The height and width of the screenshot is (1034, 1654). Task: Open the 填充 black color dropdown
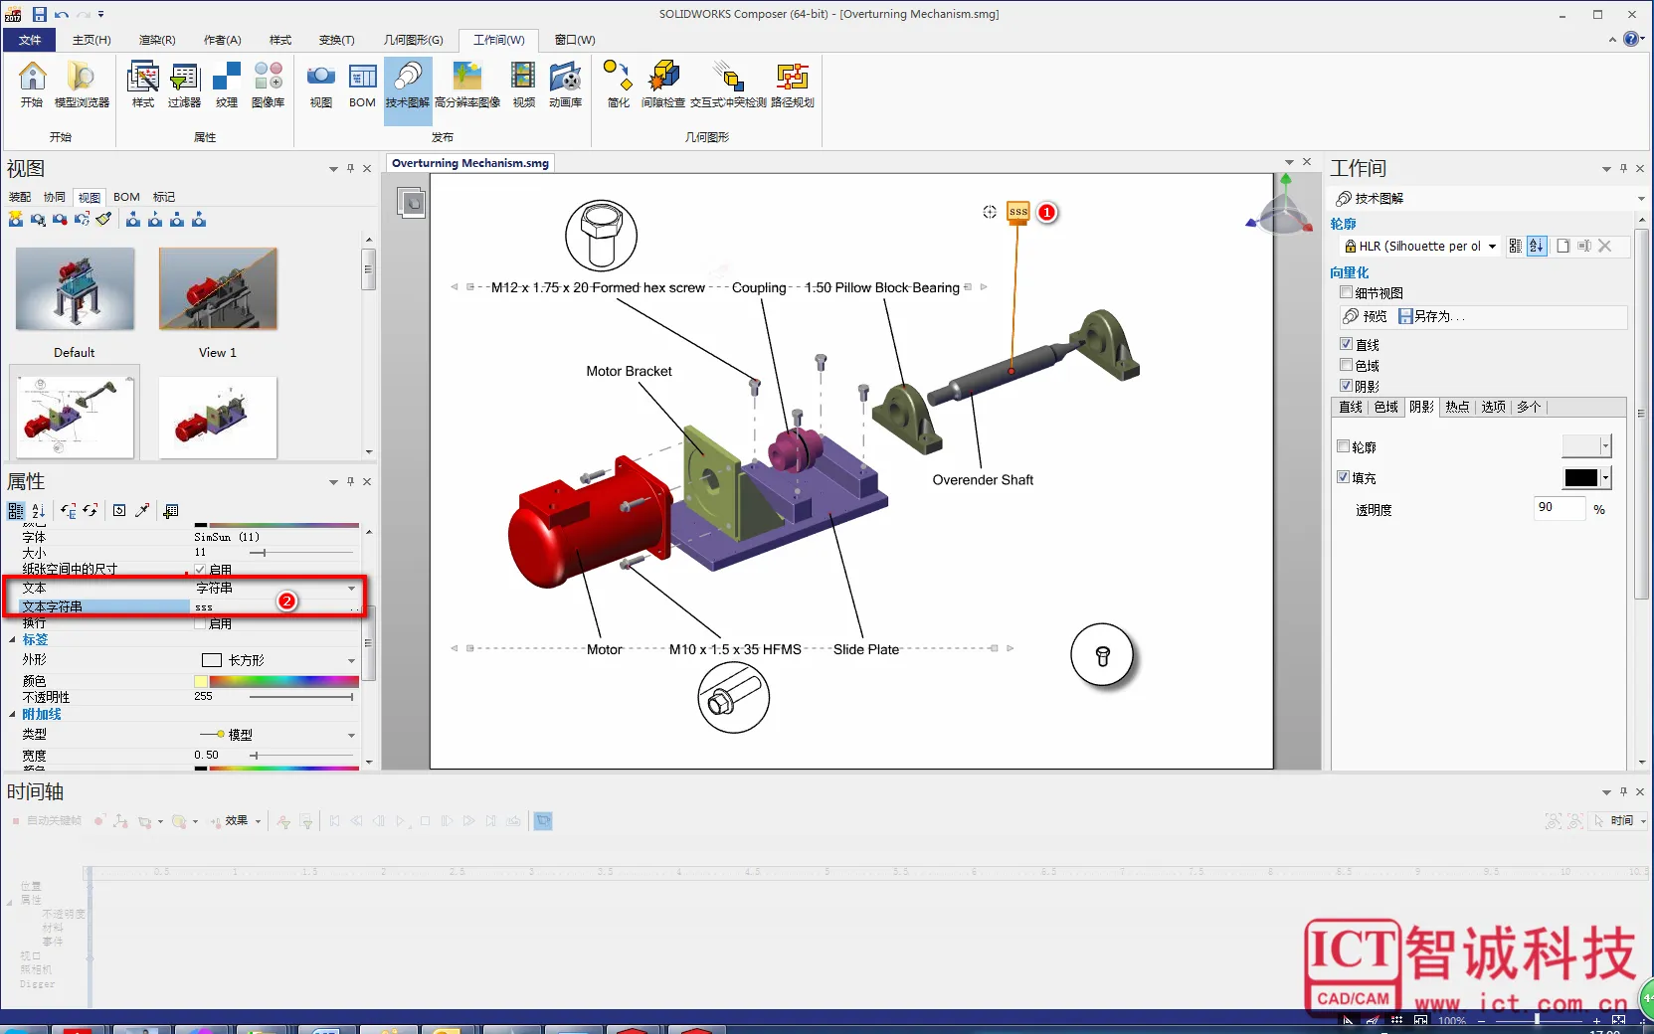click(x=1605, y=478)
